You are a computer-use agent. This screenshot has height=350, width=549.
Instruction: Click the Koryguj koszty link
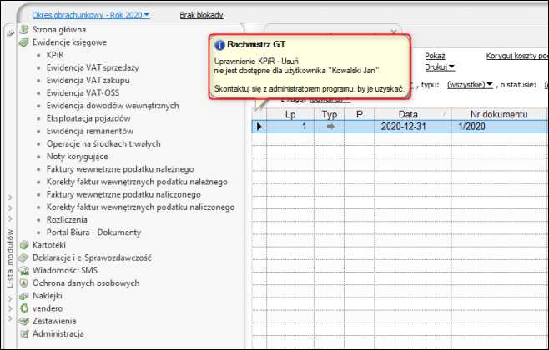[x=516, y=56]
